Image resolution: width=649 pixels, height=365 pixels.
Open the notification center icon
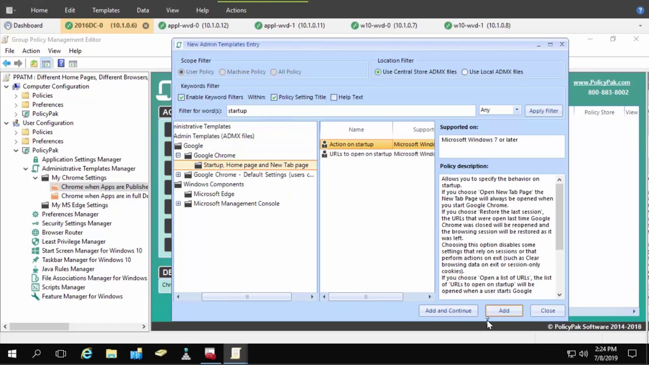[632, 353]
